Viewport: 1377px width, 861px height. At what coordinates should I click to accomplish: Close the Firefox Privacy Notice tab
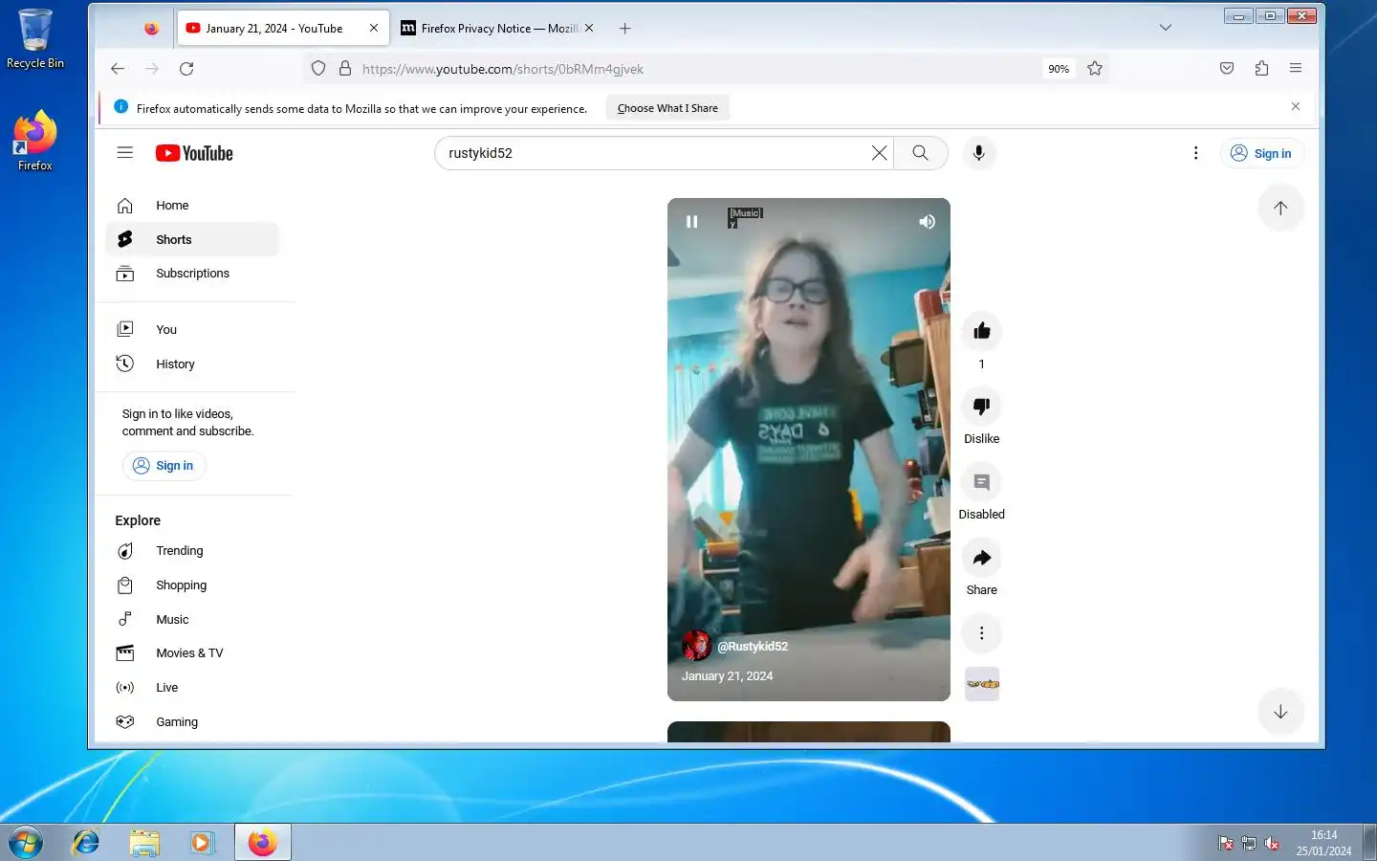[589, 29]
